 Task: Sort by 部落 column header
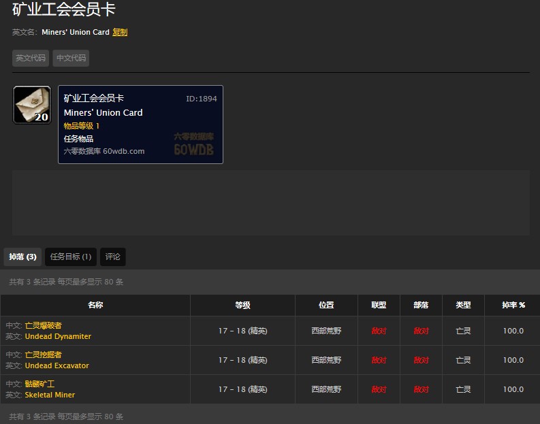coord(421,306)
